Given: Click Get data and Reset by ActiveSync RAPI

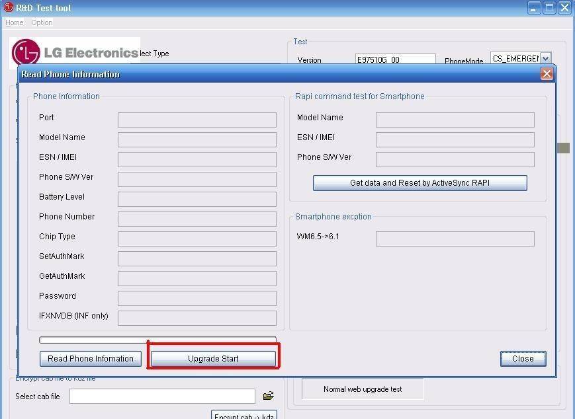Looking at the screenshot, I should pos(420,183).
